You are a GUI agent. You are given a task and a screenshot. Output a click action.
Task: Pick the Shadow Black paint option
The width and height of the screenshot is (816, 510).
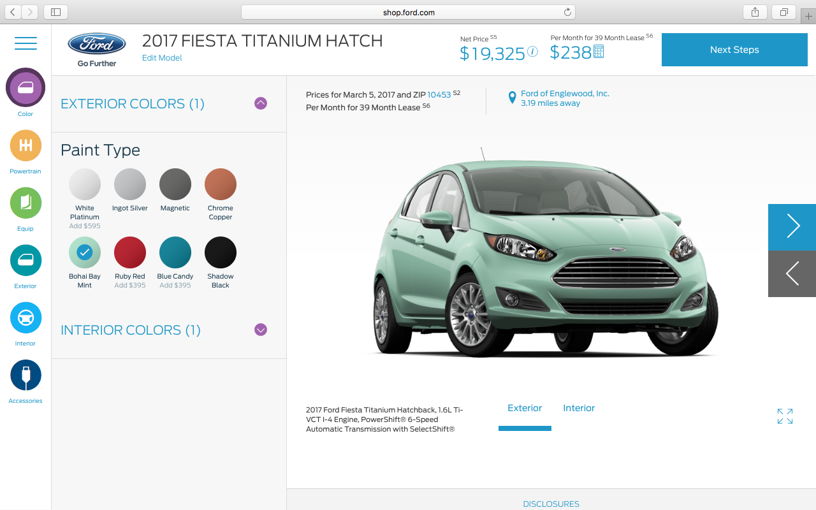(221, 253)
